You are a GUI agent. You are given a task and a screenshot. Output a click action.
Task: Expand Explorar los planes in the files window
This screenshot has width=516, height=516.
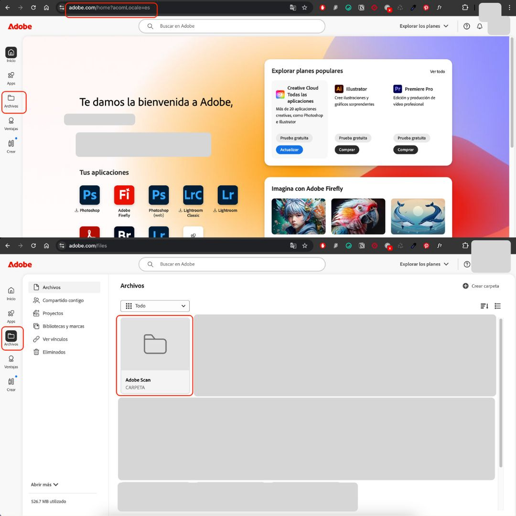point(424,264)
